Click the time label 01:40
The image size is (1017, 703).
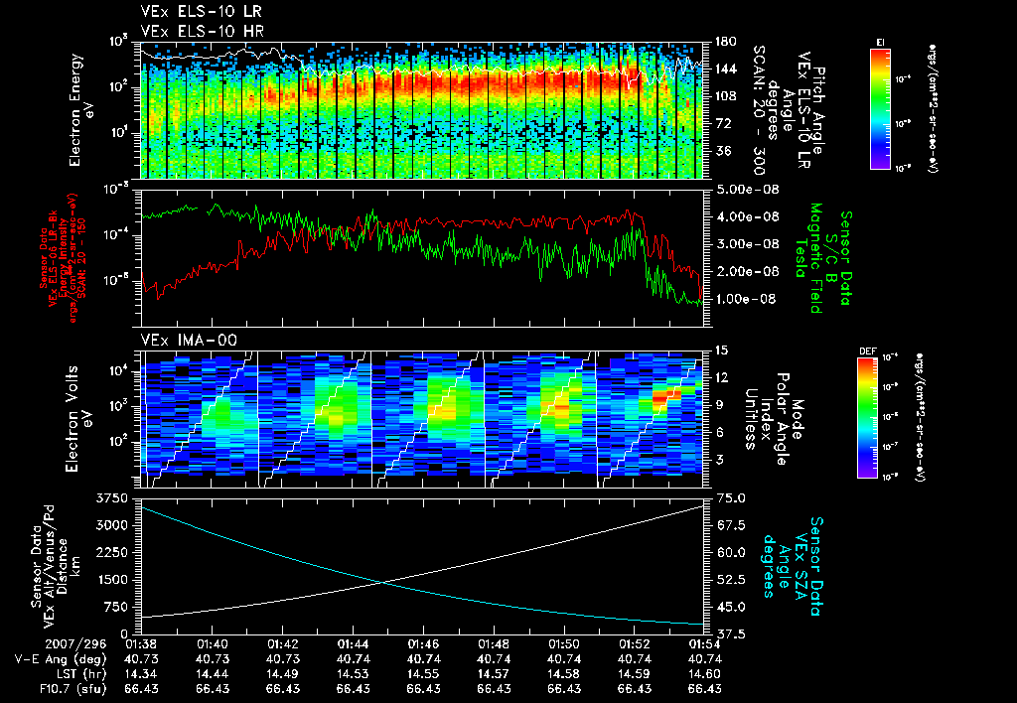[x=212, y=644]
